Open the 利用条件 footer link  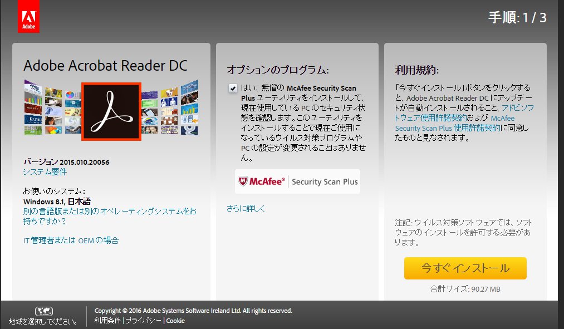108,321
